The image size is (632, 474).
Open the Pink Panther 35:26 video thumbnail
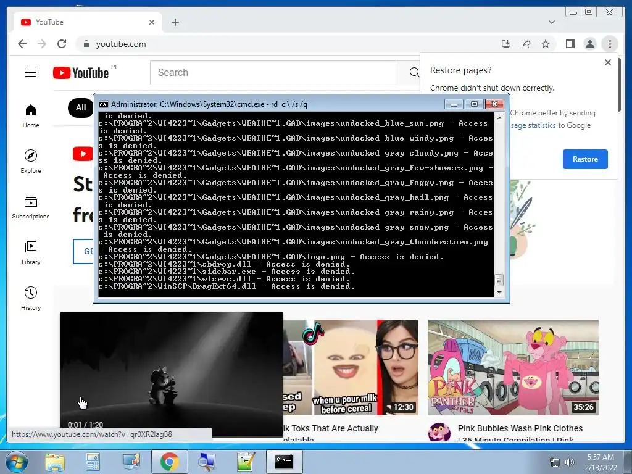point(513,368)
